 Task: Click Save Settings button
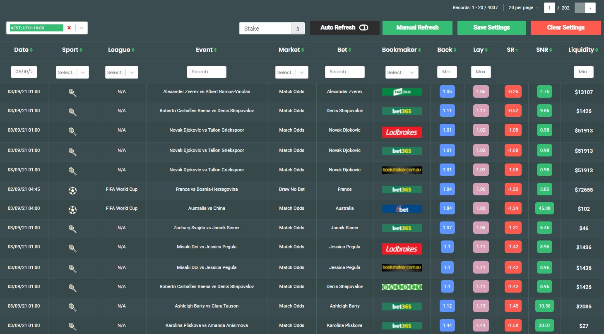point(492,27)
